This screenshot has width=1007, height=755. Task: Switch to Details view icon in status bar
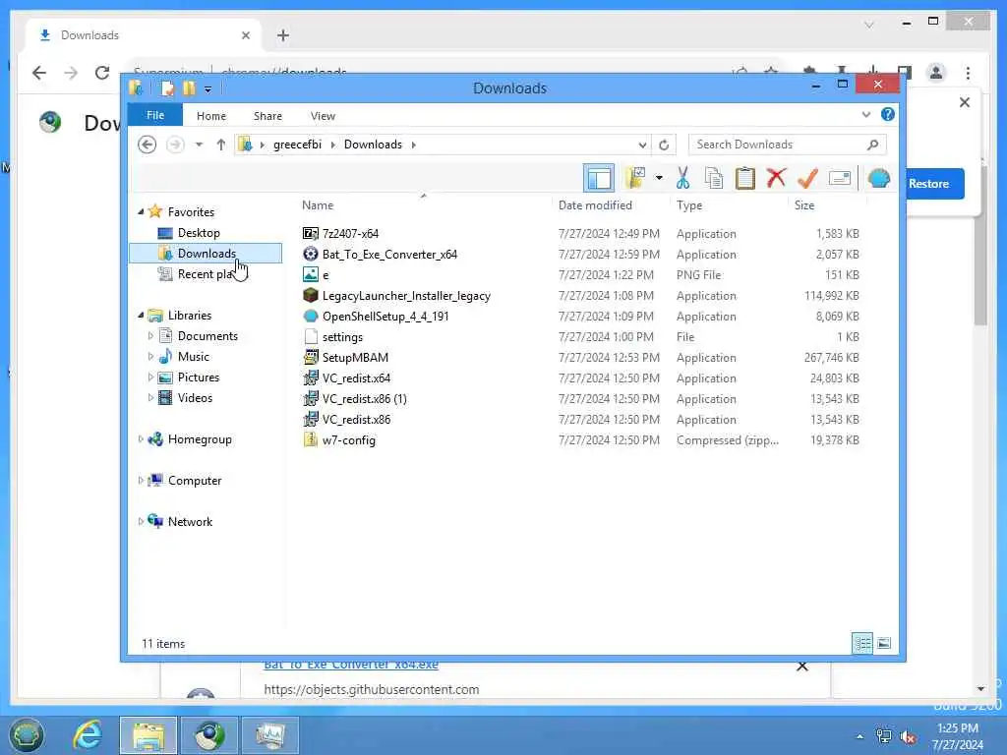[x=861, y=643]
